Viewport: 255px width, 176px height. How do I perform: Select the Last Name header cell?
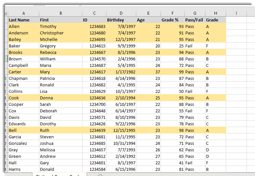tap(23, 20)
